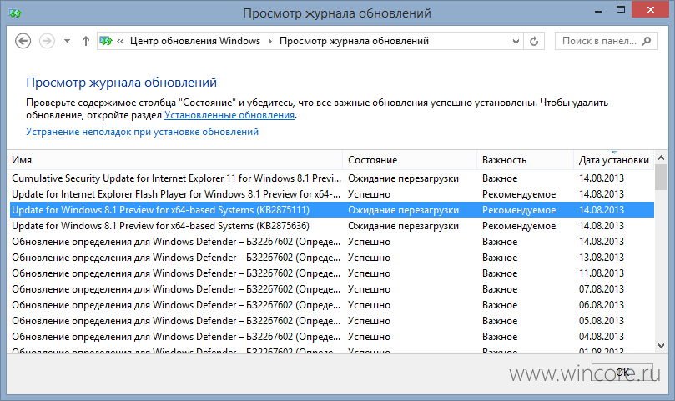Image resolution: width=675 pixels, height=401 pixels.
Task: Show hidden breadcrumb levels chevron
Action: (x=120, y=42)
